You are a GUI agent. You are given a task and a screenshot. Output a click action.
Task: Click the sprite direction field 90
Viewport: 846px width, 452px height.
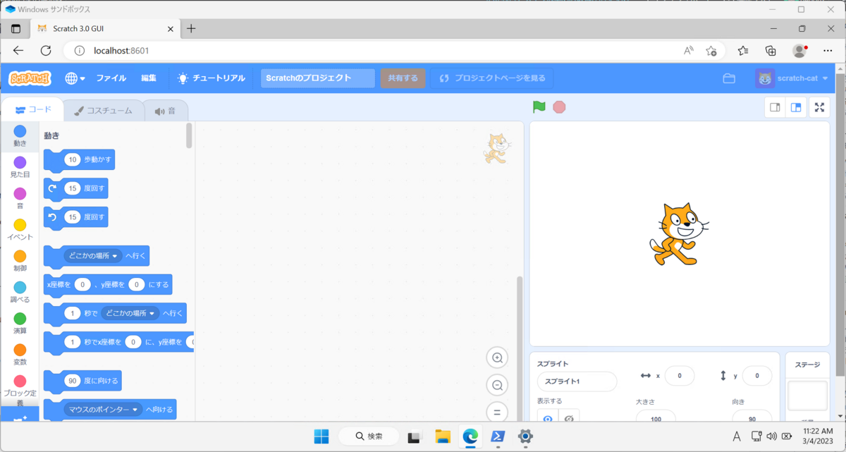click(752, 417)
